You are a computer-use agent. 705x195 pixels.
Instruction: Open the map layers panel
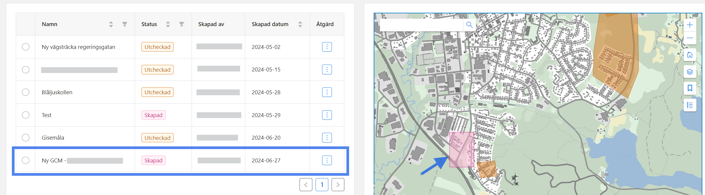(690, 72)
